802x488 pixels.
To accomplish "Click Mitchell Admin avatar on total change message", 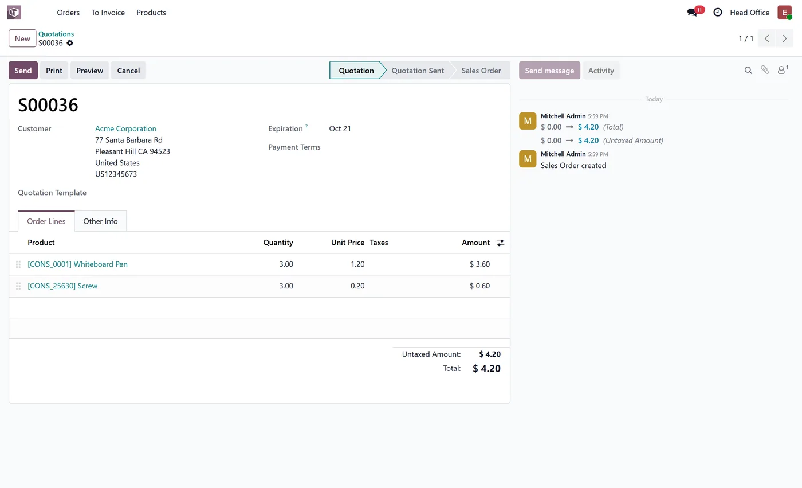I will 528,121.
